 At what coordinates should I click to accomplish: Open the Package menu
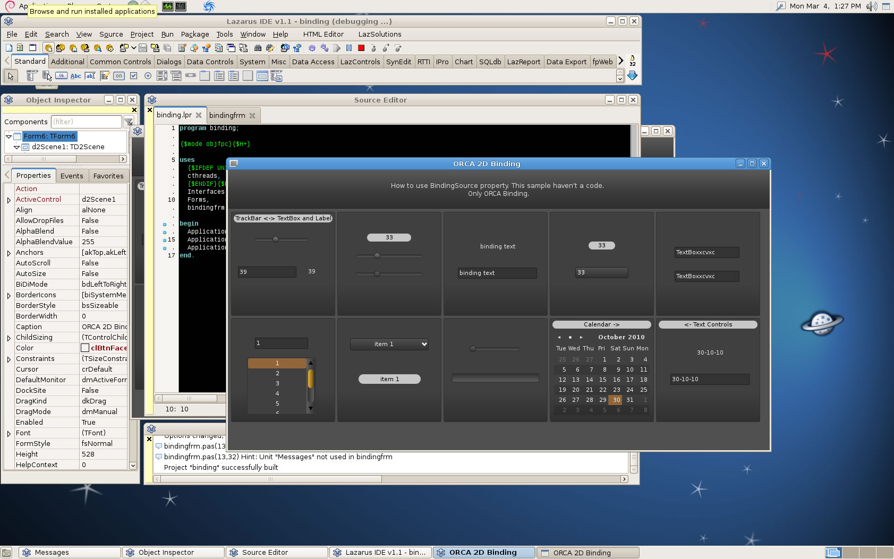pyautogui.click(x=195, y=34)
